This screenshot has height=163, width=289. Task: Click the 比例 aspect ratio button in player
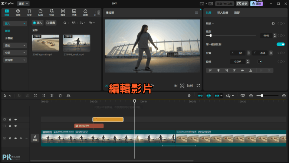190,86
